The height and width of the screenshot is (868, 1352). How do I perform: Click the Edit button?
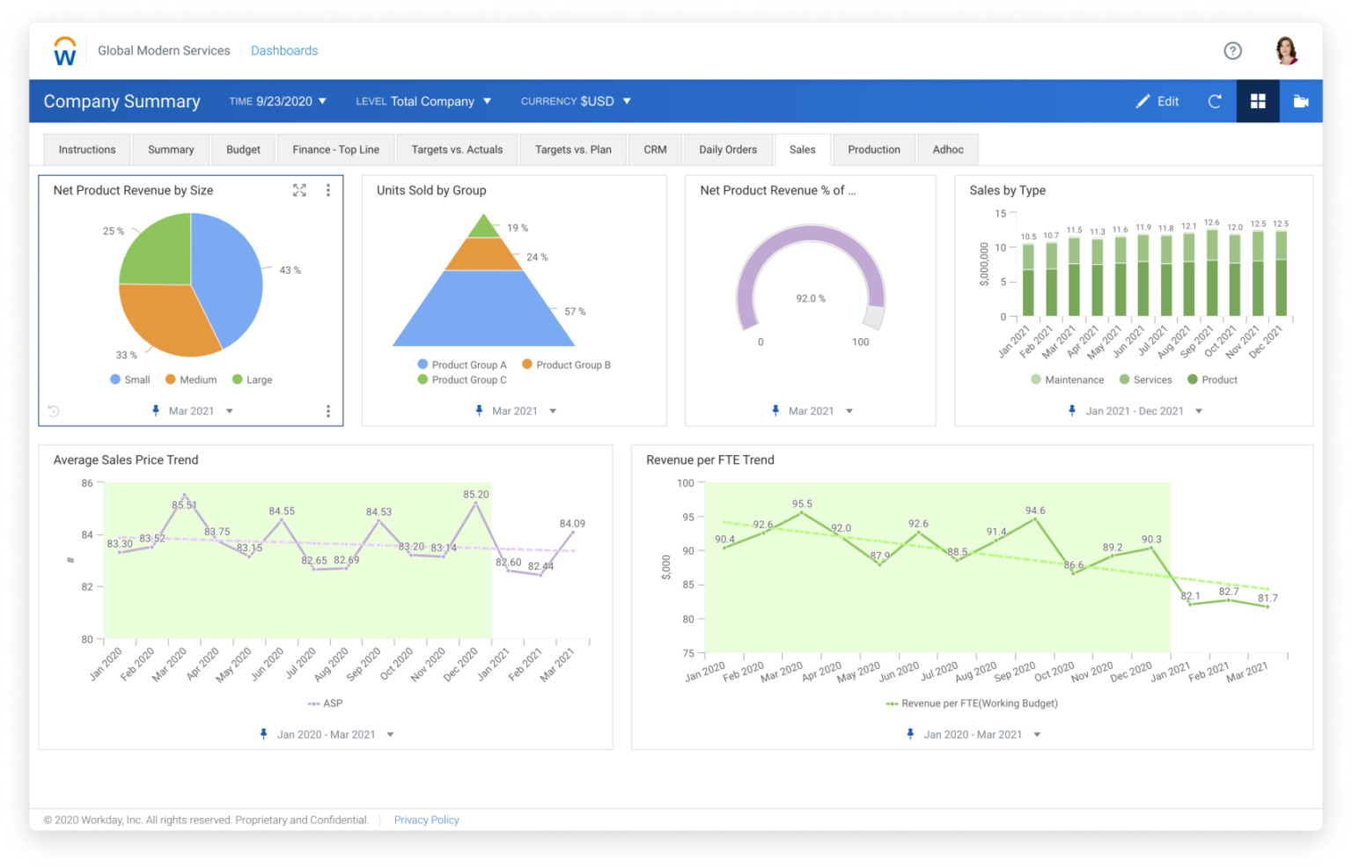1157,100
